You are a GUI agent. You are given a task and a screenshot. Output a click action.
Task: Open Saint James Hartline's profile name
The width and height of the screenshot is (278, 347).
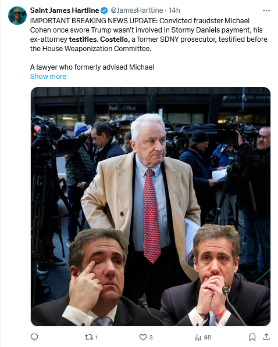pyautogui.click(x=65, y=10)
